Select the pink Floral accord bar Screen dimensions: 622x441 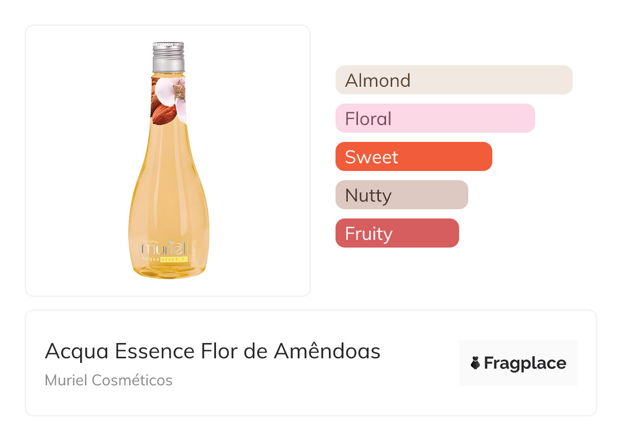pyautogui.click(x=435, y=118)
